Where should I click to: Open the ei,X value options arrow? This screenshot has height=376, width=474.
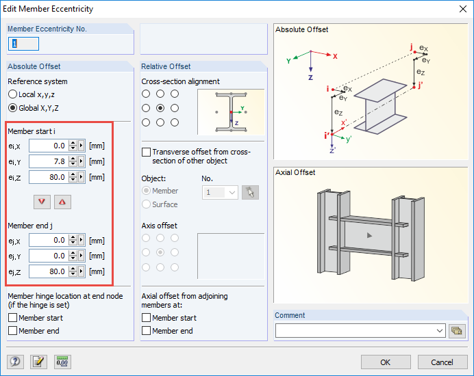coord(81,146)
